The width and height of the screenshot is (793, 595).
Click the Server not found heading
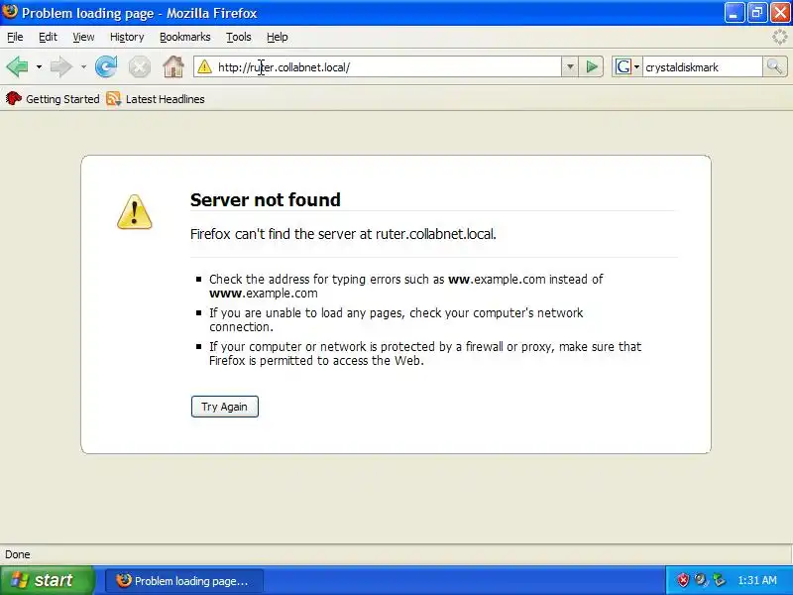click(265, 200)
